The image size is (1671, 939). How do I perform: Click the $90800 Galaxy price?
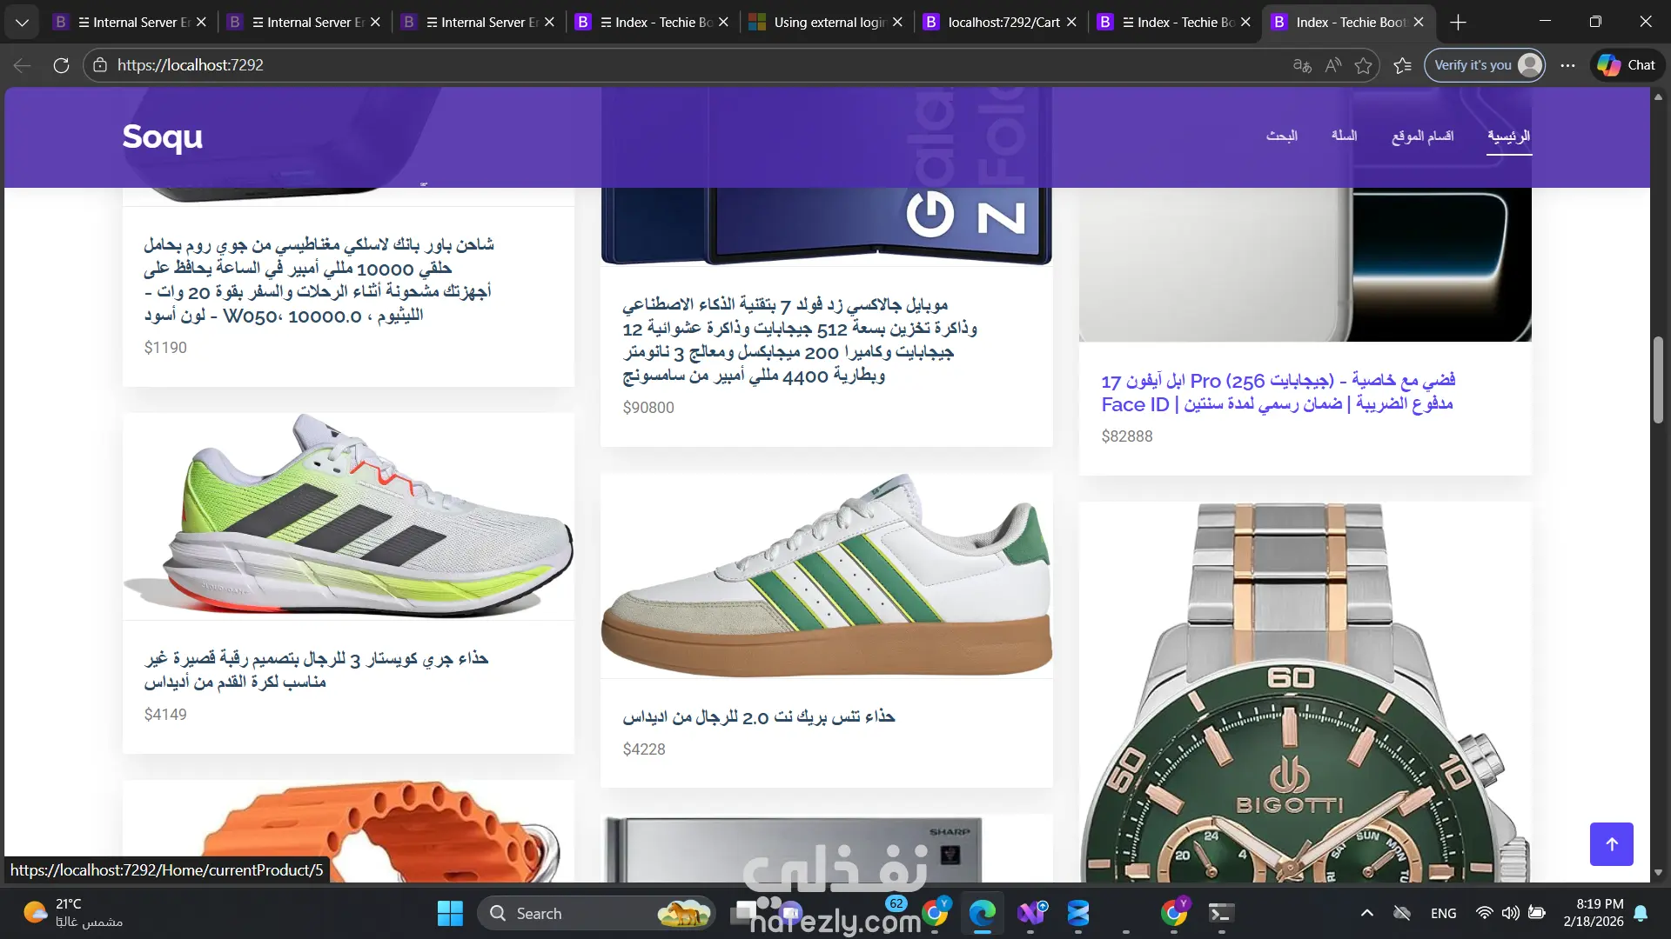[x=648, y=408]
